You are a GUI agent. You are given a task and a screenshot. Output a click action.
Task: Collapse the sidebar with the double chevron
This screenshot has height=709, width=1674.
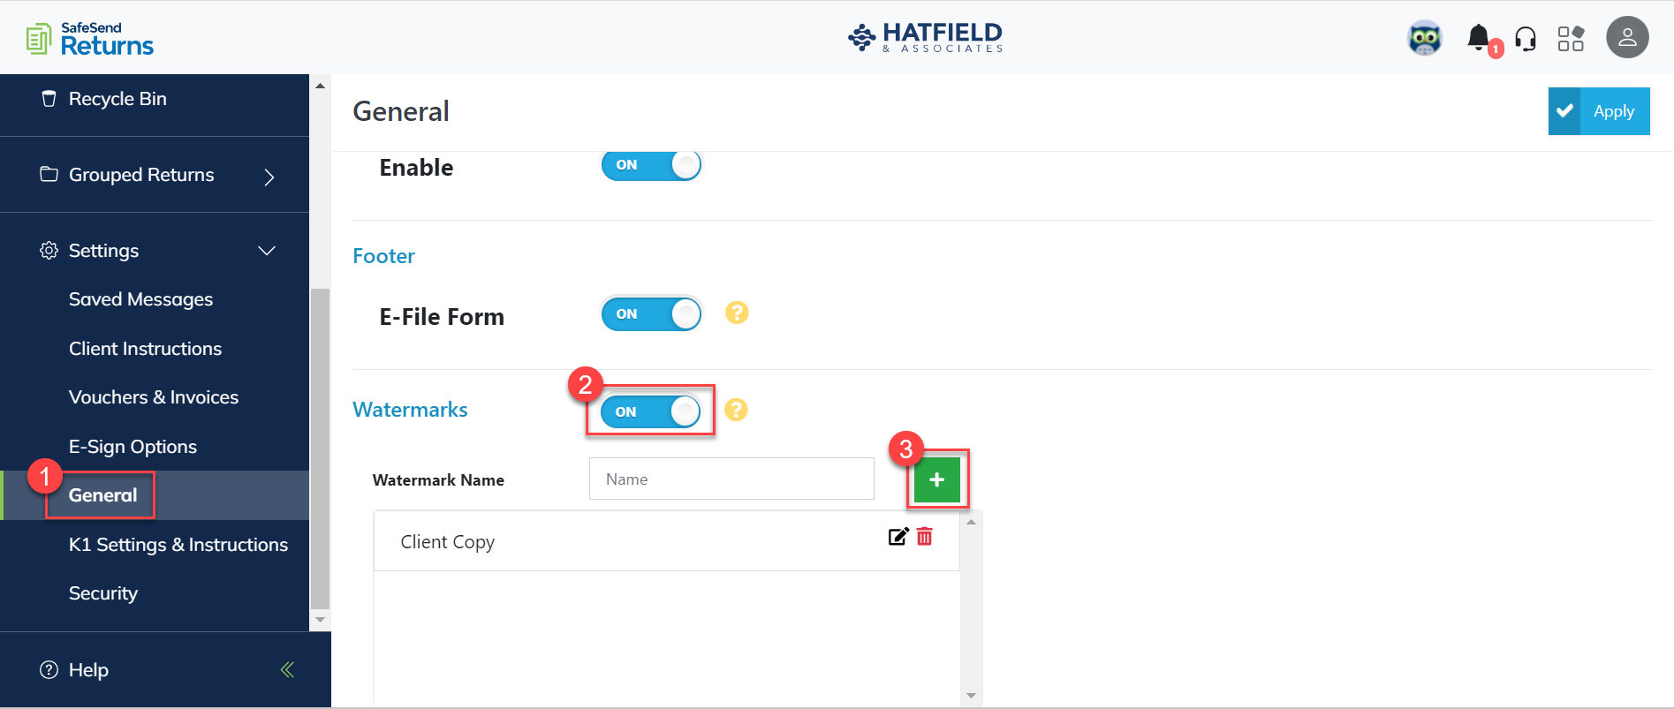point(286,669)
